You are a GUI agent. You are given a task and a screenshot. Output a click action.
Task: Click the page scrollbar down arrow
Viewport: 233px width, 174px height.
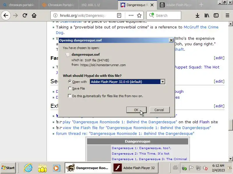(x=230, y=159)
